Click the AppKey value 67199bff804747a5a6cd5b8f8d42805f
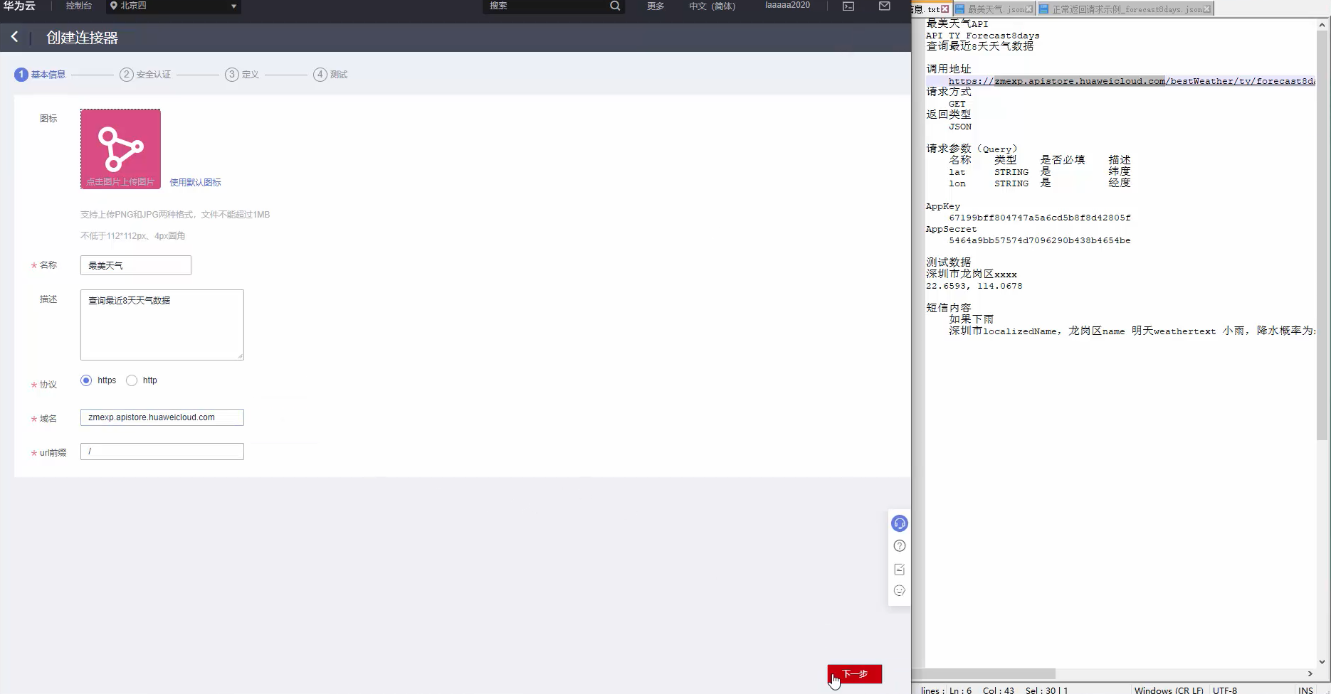Viewport: 1331px width, 694px height. point(1040,218)
